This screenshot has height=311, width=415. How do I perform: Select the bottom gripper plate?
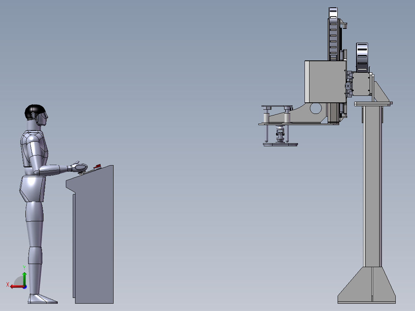[280, 145]
